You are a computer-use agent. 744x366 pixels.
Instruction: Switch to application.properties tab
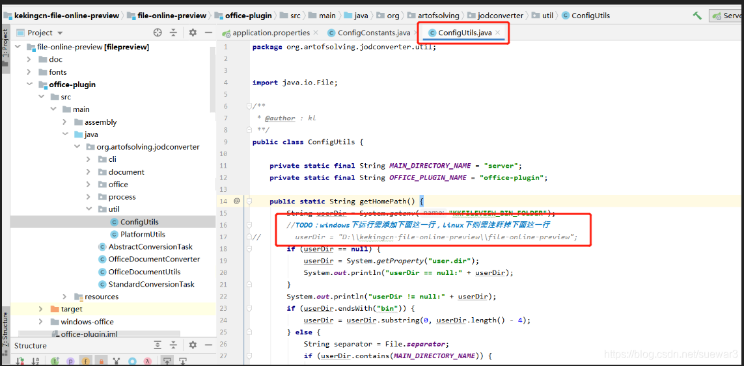point(271,33)
